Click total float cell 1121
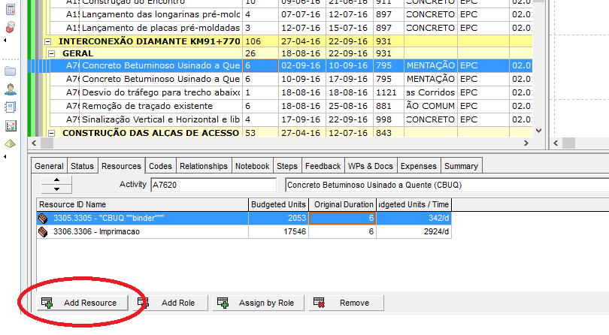This screenshot has width=609, height=335. [389, 92]
